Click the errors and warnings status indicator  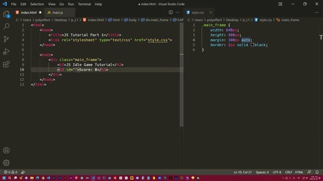[11, 172]
